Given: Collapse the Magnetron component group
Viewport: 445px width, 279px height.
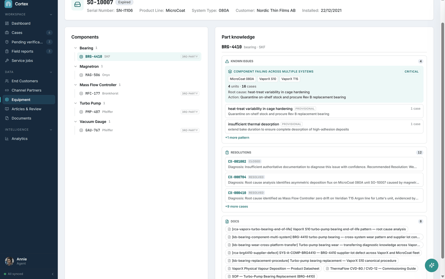Looking at the screenshot, I should click(75, 66).
